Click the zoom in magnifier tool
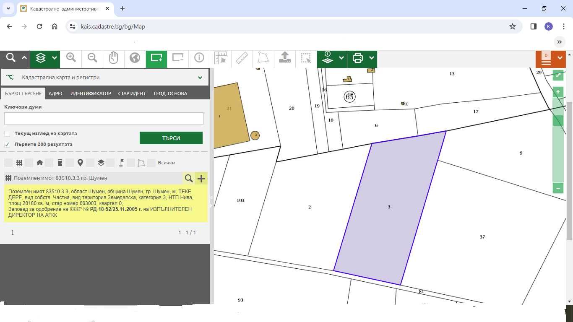This screenshot has width=573, height=322. click(x=71, y=58)
